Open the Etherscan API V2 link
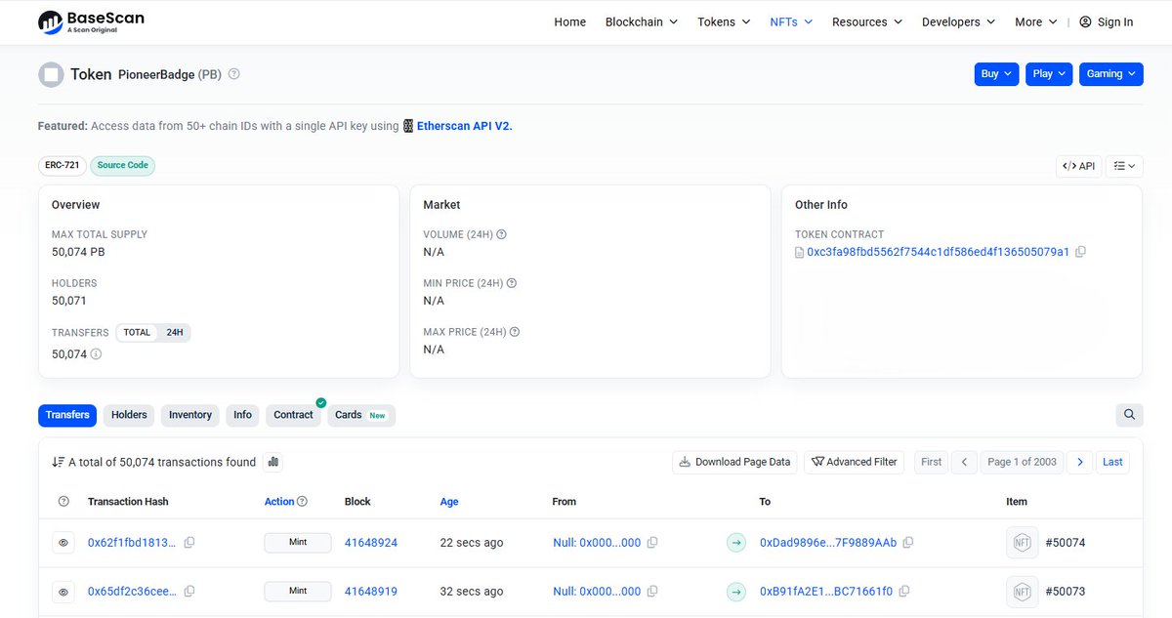This screenshot has height=618, width=1172. tap(463, 125)
